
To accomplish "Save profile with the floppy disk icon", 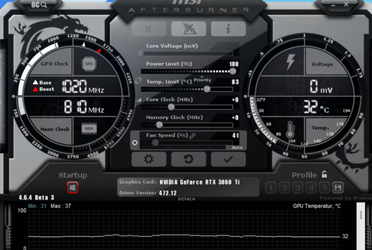I will pyautogui.click(x=338, y=188).
